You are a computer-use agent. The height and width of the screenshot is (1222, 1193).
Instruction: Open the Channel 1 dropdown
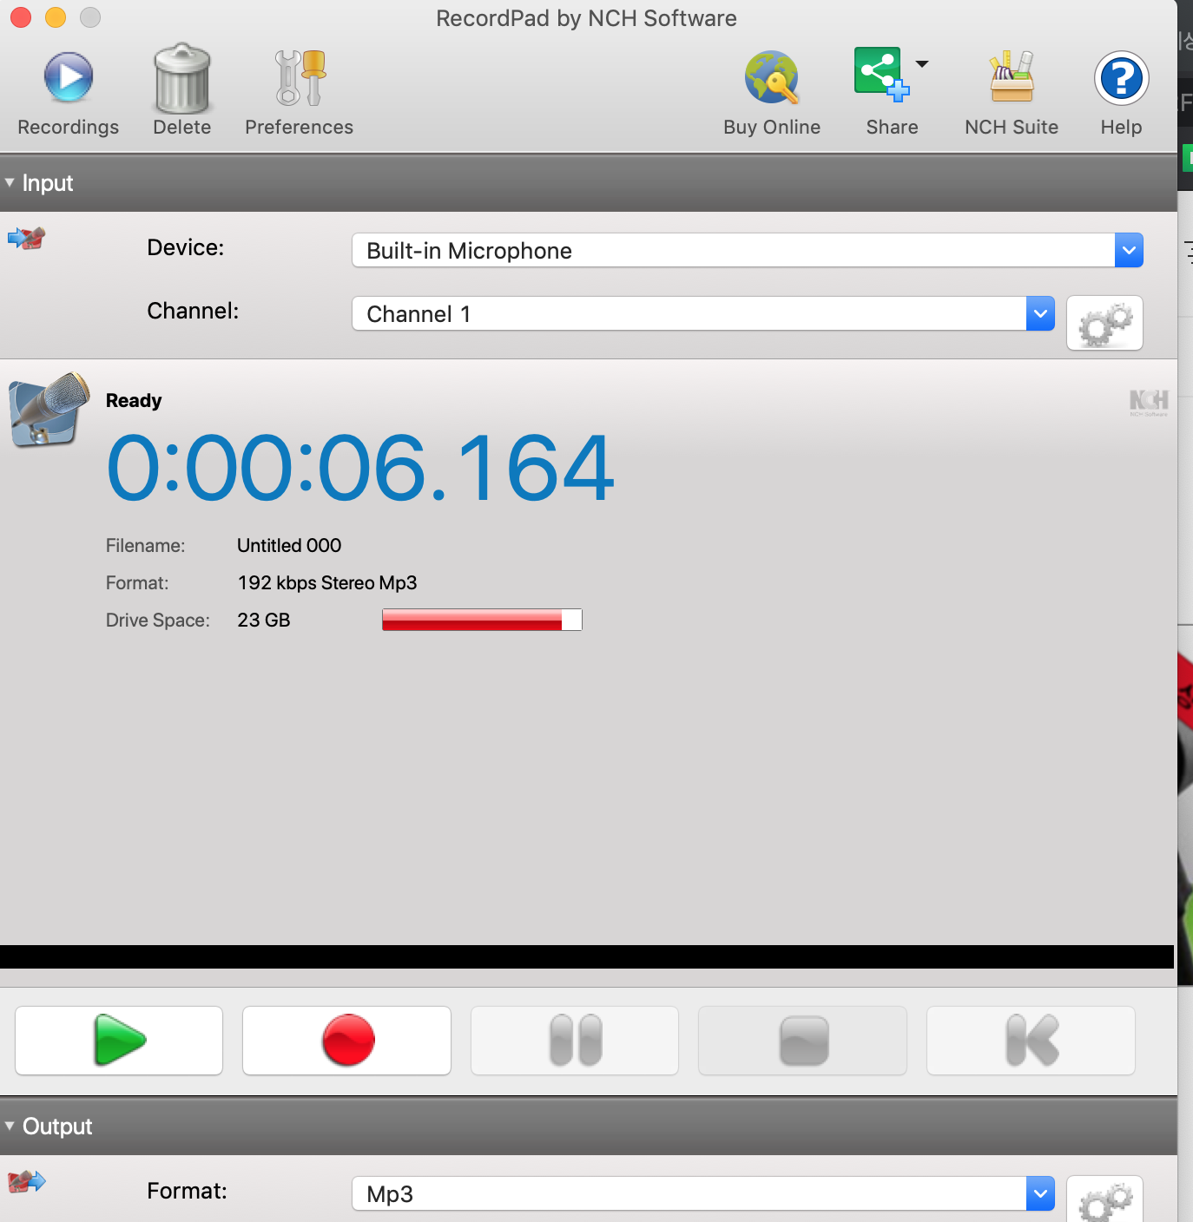pyautogui.click(x=702, y=313)
